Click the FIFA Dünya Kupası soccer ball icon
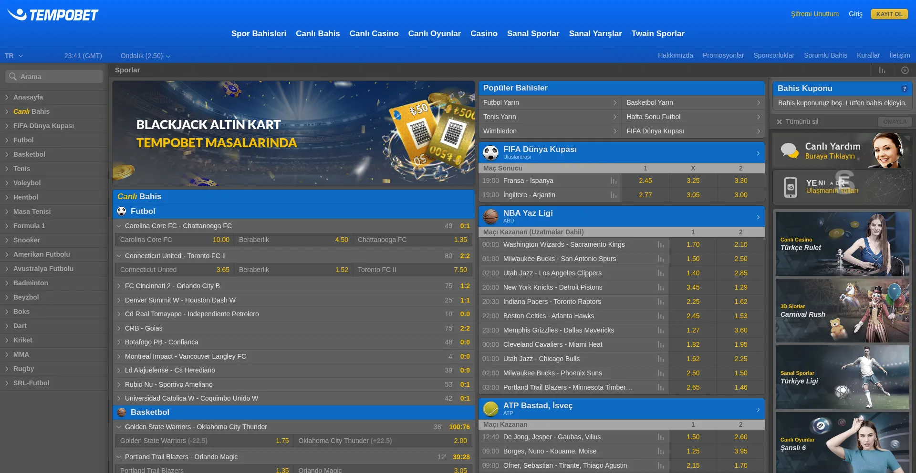916x473 pixels. (x=490, y=153)
